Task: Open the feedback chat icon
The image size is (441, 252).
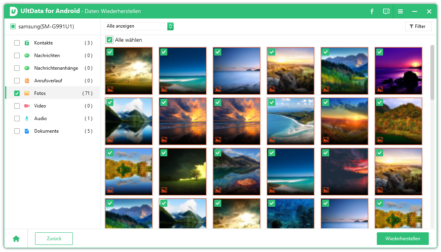Action: point(386,11)
